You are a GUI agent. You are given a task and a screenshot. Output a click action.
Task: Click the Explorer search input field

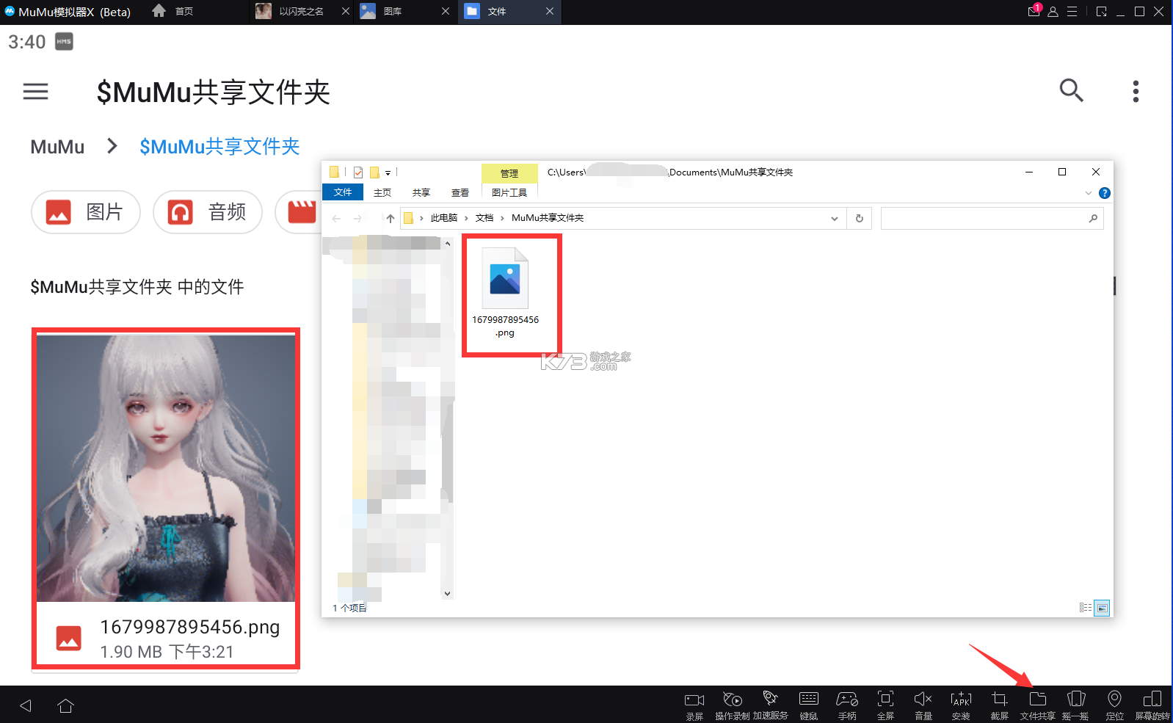pos(992,218)
